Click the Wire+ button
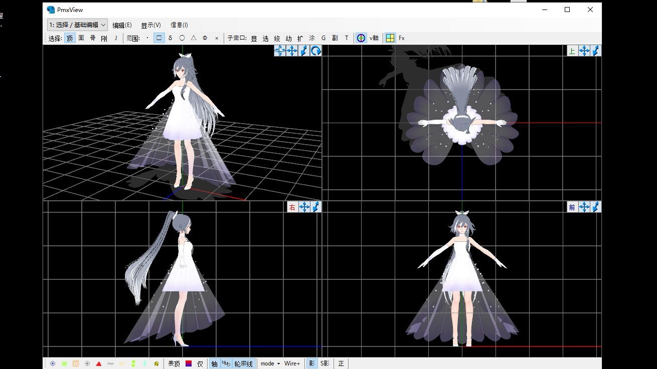 pyautogui.click(x=292, y=363)
